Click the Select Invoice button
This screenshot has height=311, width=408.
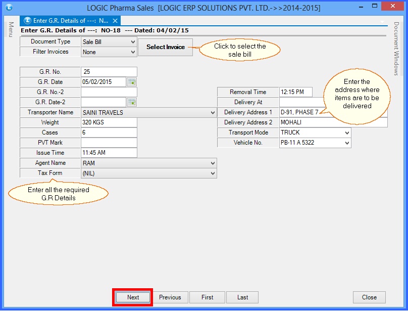pos(166,47)
